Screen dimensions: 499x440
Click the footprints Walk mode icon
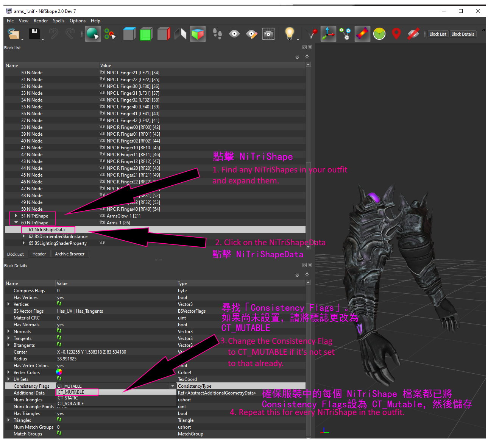tap(217, 34)
